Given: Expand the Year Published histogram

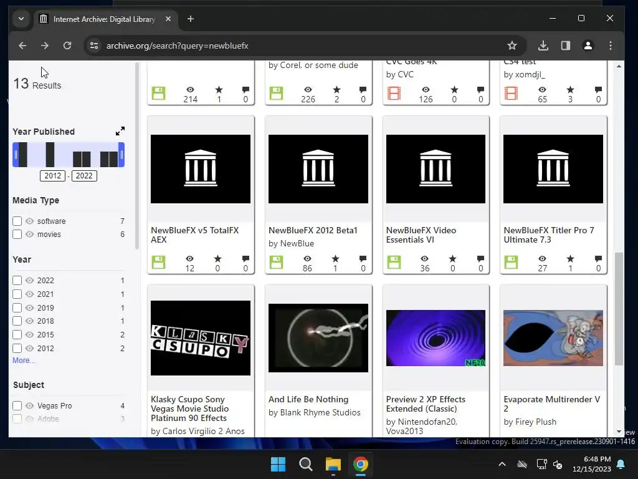Looking at the screenshot, I should click(x=120, y=131).
